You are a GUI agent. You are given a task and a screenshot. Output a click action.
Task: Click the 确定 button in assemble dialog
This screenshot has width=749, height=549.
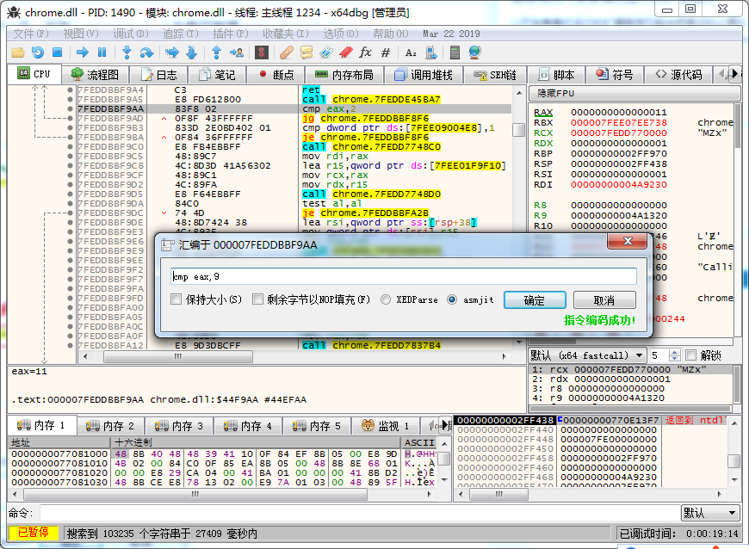click(535, 300)
